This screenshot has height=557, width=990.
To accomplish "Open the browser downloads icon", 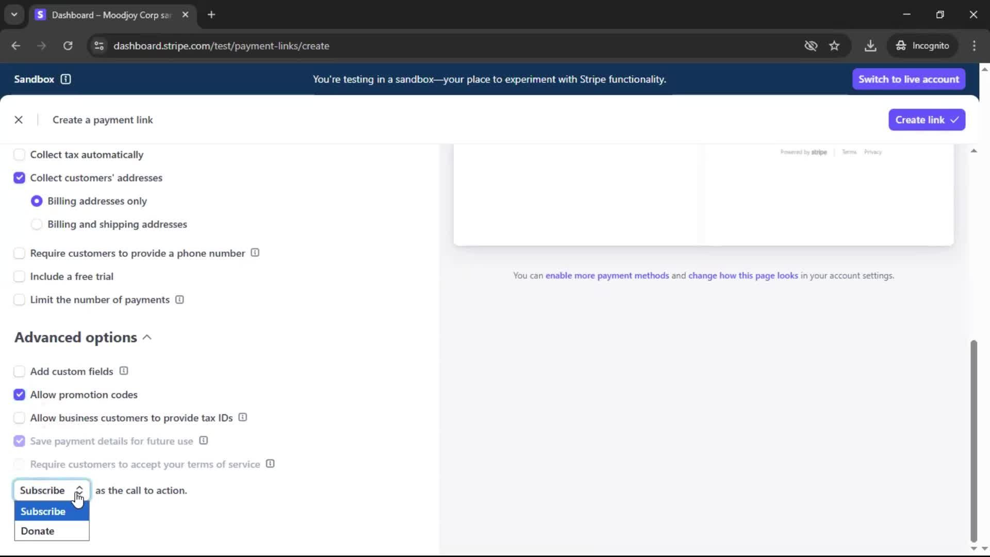I will tap(870, 46).
